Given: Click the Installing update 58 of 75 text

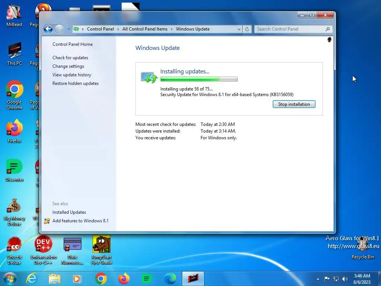Looking at the screenshot, I should 186,89.
